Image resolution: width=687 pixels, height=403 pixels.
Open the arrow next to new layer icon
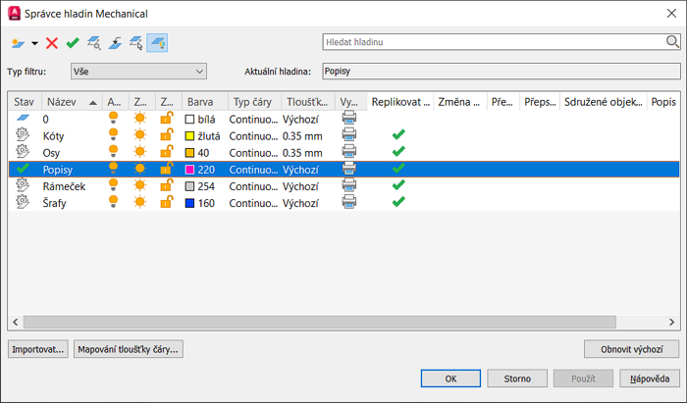[35, 43]
